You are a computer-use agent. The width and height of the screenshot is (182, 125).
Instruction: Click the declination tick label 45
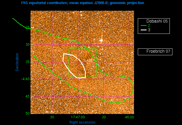tap(28, 96)
